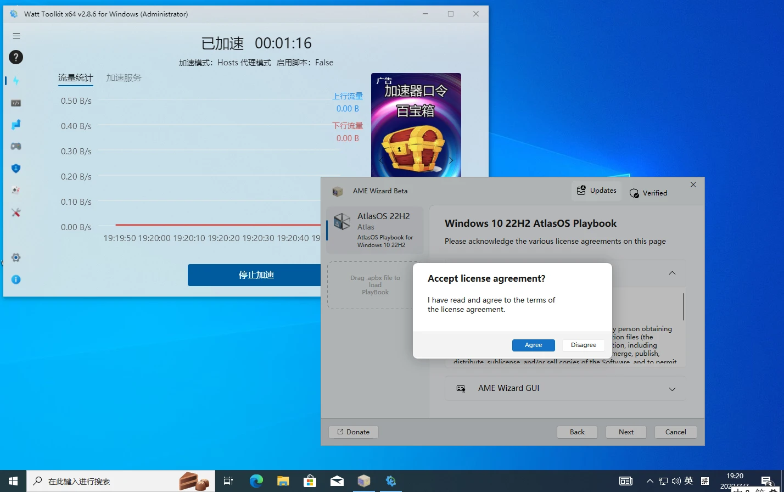Open the script code icon in sidebar
784x492 pixels.
(x=16, y=103)
